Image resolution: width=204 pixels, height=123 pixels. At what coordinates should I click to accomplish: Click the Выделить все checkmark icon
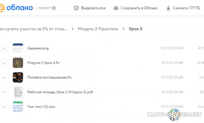[76, 8]
